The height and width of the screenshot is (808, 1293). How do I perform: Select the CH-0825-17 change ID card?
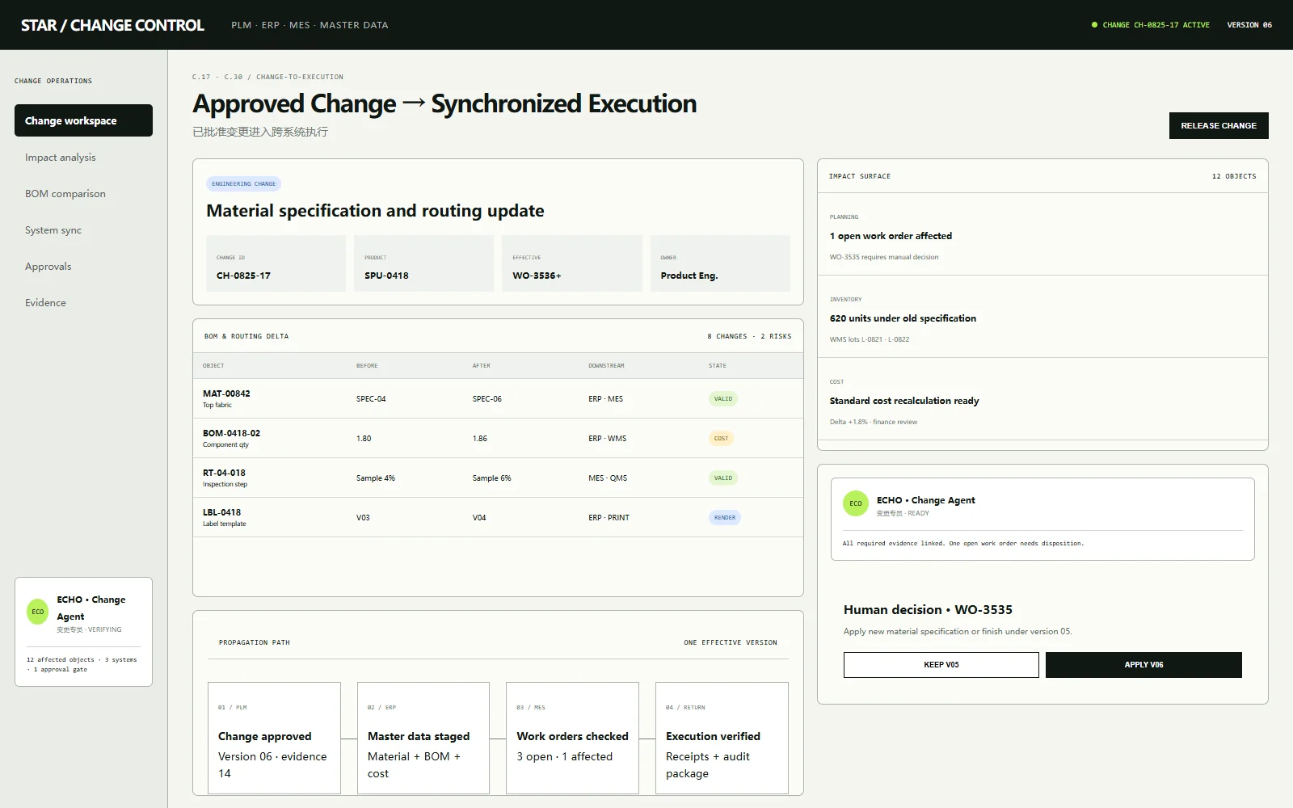point(276,263)
